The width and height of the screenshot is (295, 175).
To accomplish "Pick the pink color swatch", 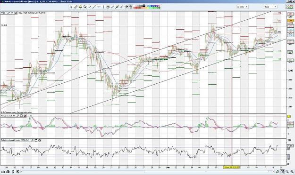I will 159,6.
